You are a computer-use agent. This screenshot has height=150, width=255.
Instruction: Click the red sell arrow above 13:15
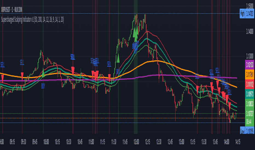click(x=198, y=90)
